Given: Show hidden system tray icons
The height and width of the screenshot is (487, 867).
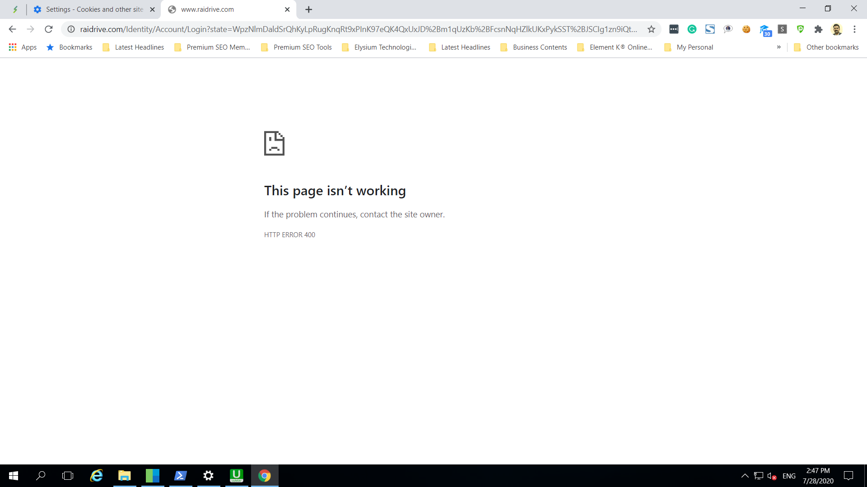Looking at the screenshot, I should click(745, 476).
